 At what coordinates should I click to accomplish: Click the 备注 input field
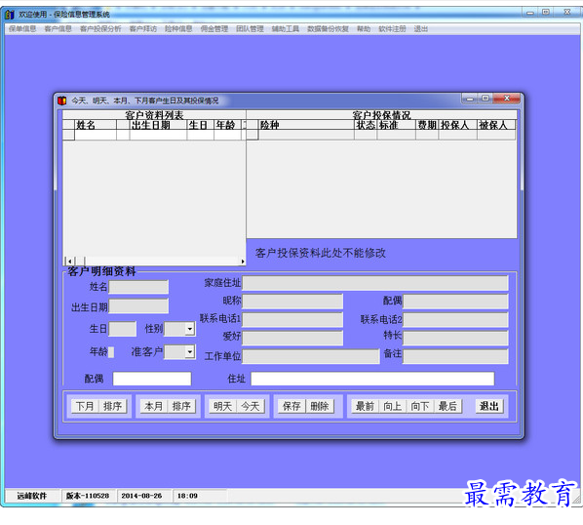pyautogui.click(x=455, y=356)
